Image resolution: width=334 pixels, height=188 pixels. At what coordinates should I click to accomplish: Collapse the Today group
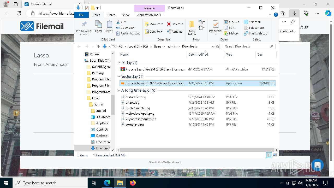(x=119, y=63)
